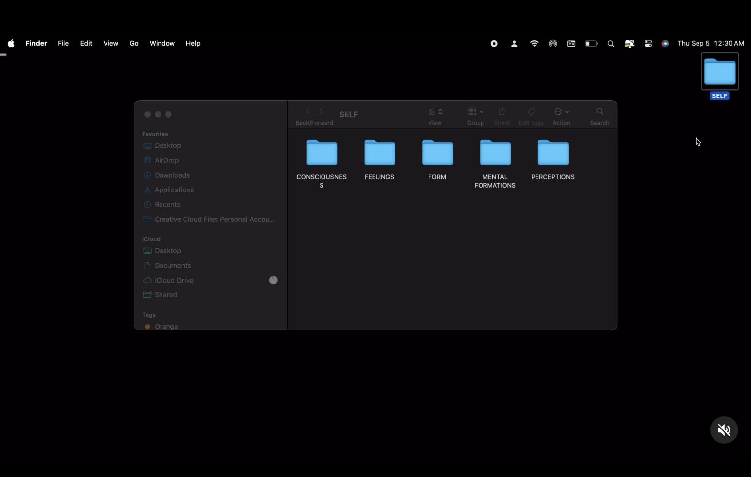The width and height of the screenshot is (751, 477).
Task: Select the SELF folder on the desktop
Action: point(720,71)
